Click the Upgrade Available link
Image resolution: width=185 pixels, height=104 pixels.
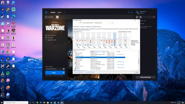tap(51, 40)
